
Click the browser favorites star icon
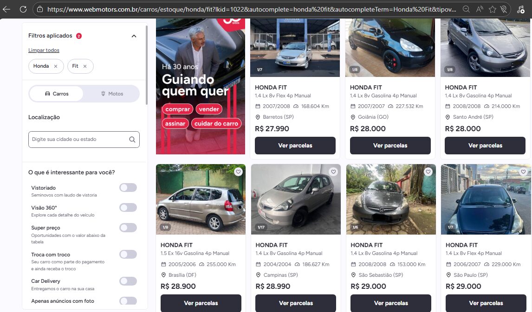[492, 9]
